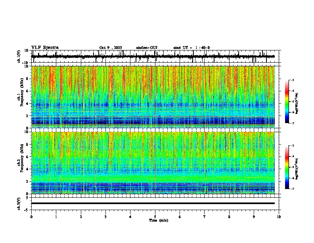Click the "ch.1(V)" axis label
Screen dimensions: 314x243
(19, 56)
